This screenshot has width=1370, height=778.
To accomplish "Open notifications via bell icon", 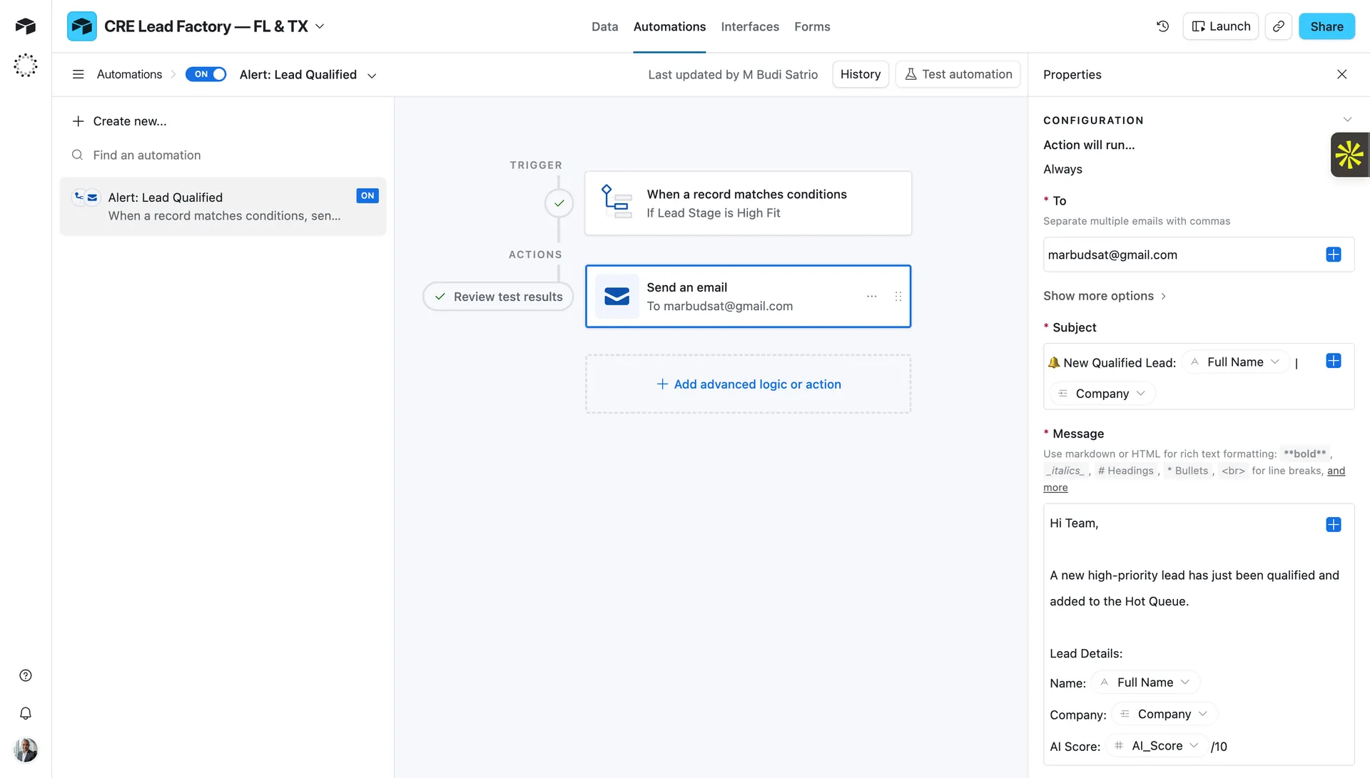I will click(x=26, y=713).
